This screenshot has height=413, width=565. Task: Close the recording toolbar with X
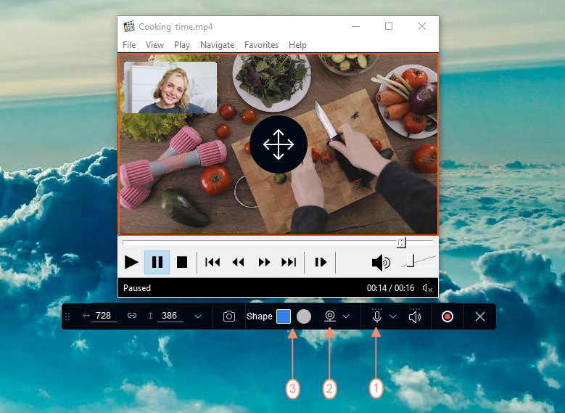click(x=480, y=316)
